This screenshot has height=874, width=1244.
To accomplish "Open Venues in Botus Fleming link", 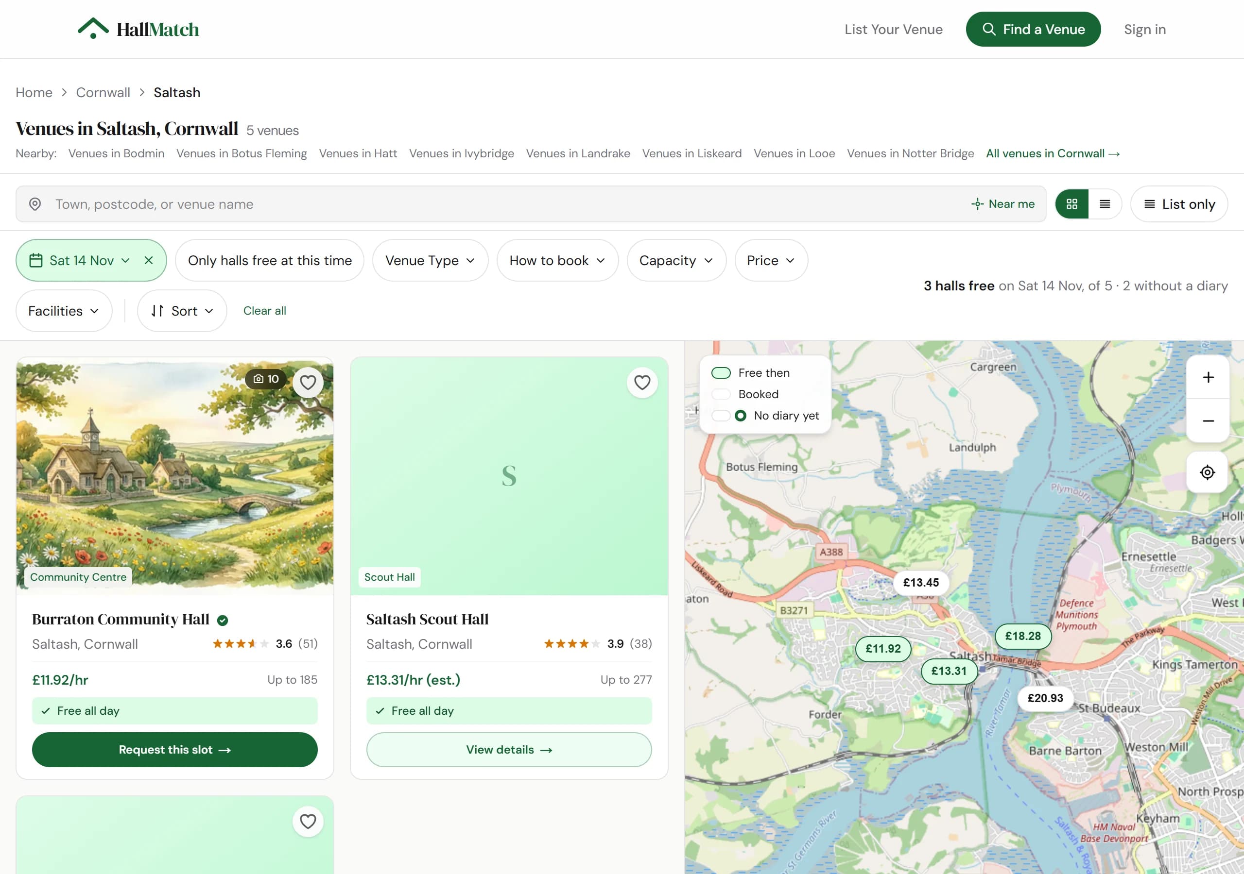I will [242, 153].
